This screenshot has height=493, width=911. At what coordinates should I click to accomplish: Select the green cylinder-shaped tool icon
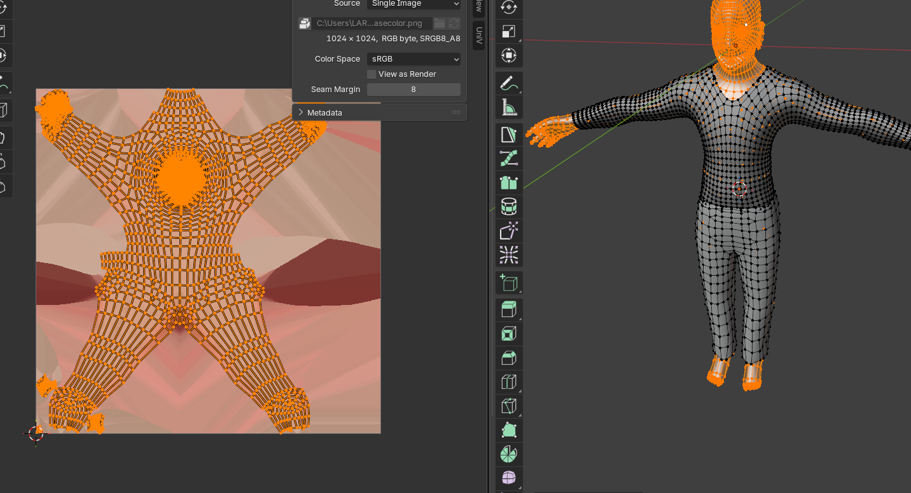click(x=509, y=206)
